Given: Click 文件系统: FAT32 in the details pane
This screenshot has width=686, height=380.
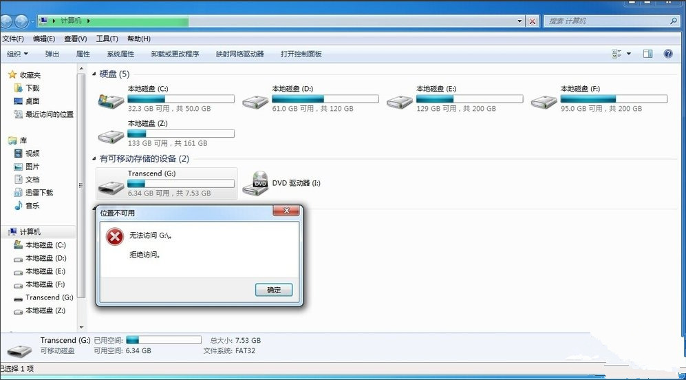Looking at the screenshot, I should coord(229,350).
